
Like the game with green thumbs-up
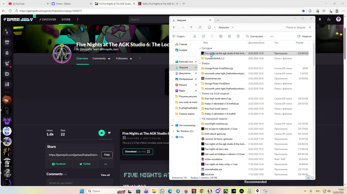[x=101, y=133]
